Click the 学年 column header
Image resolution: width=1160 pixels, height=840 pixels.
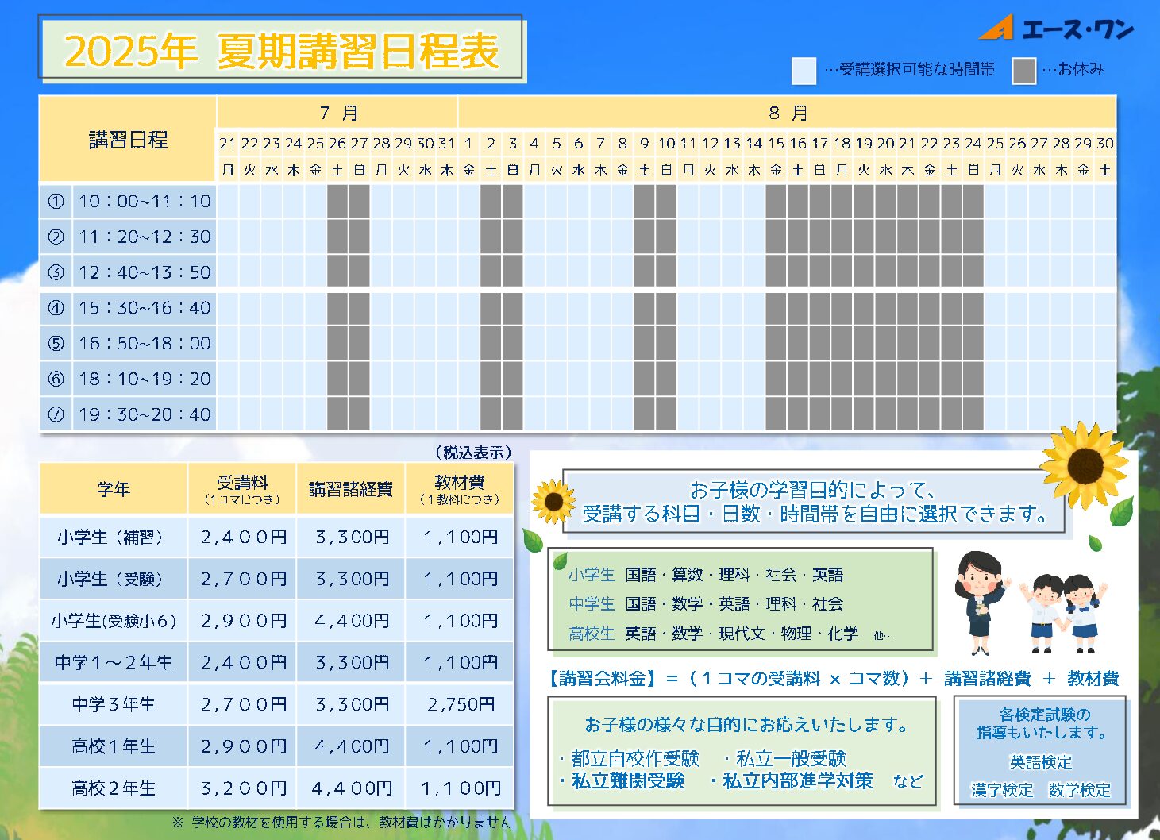pyautogui.click(x=114, y=489)
